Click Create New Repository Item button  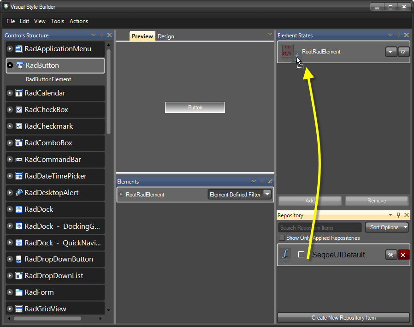pyautogui.click(x=343, y=318)
